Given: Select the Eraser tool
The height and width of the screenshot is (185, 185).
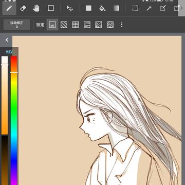Looking at the screenshot, I should coord(23,8).
